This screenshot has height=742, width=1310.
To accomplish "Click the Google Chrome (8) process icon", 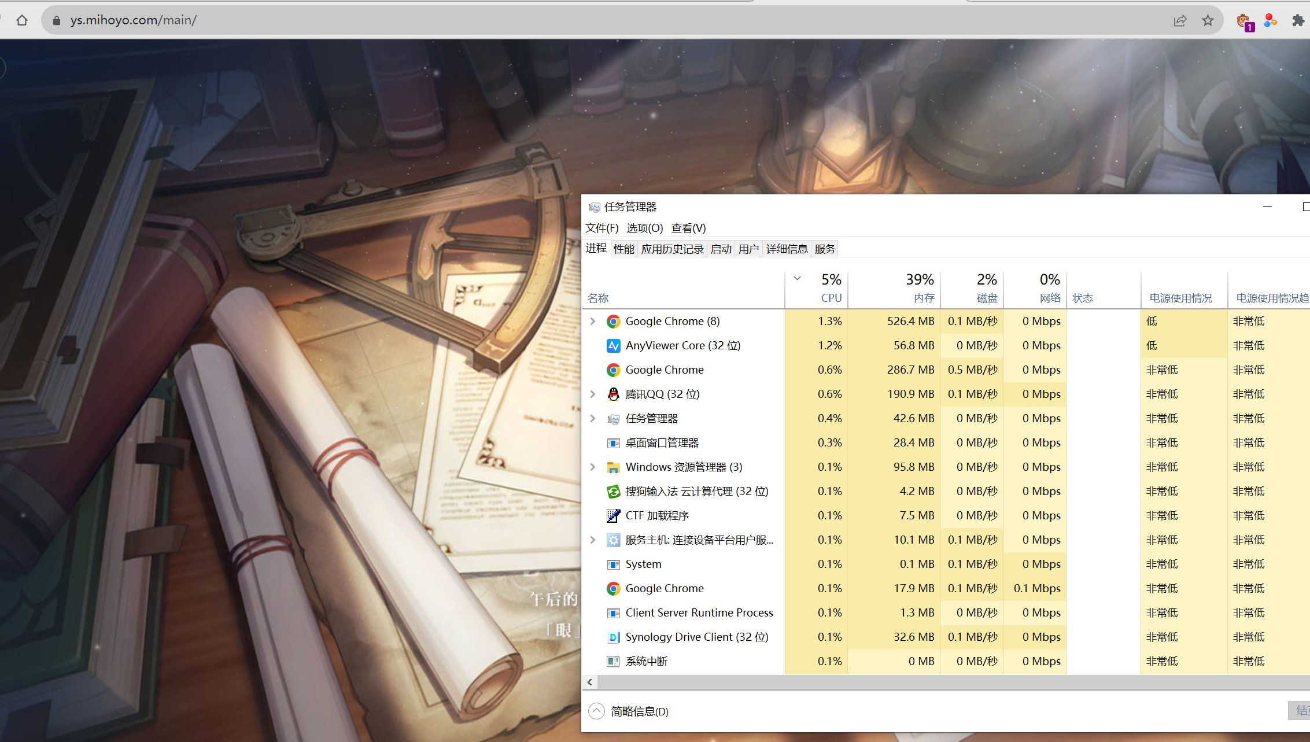I will pyautogui.click(x=613, y=322).
